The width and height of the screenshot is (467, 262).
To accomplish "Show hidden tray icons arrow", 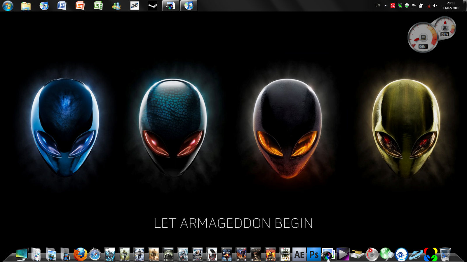I will pos(386,6).
